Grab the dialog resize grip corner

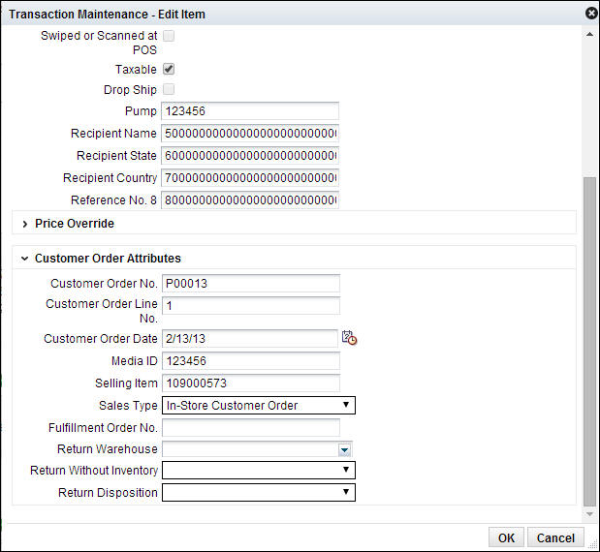[592, 544]
